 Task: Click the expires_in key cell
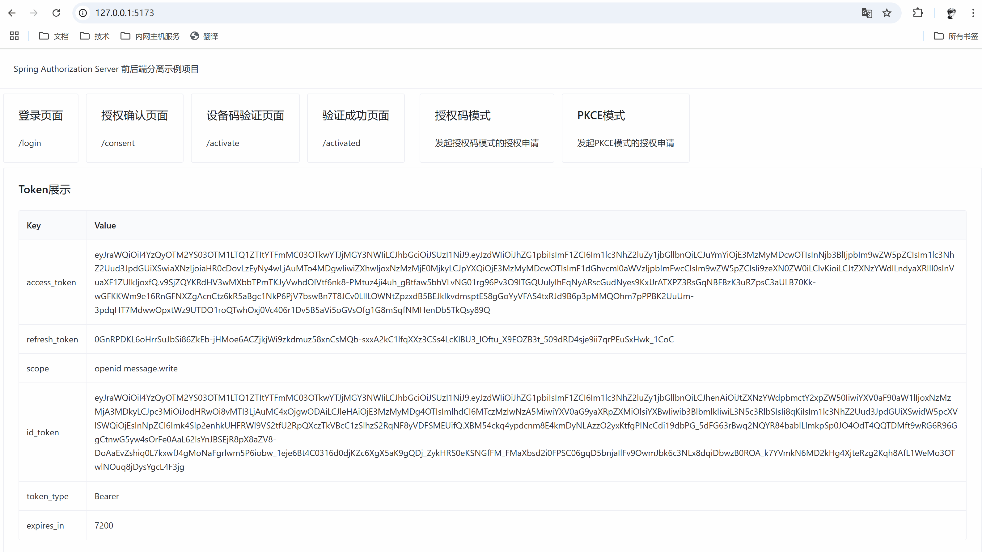click(x=53, y=525)
